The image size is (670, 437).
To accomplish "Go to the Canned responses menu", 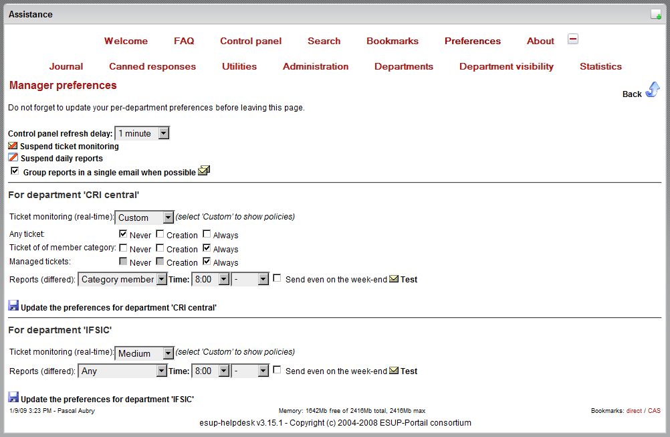I will point(152,66).
